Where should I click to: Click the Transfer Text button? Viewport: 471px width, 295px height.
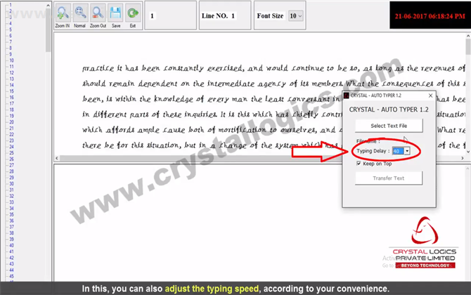tap(389, 178)
